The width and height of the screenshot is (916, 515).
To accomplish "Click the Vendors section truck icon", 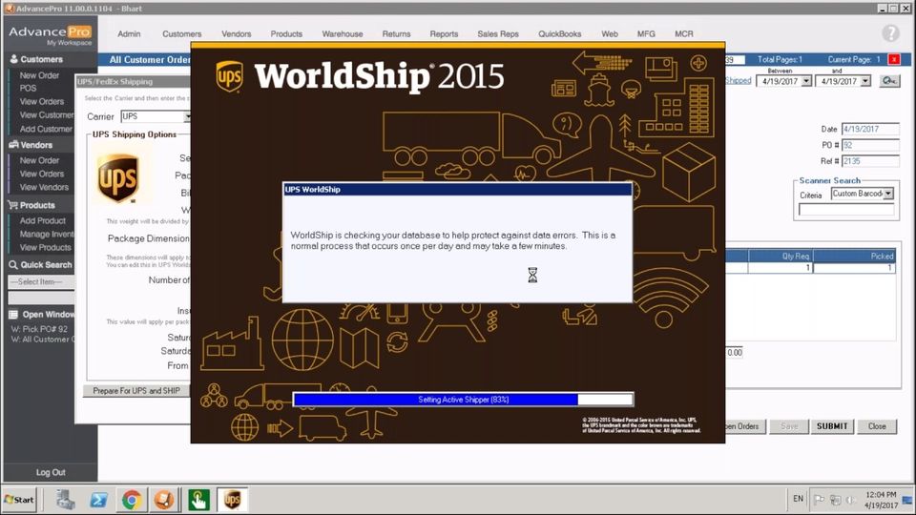I will coord(13,145).
